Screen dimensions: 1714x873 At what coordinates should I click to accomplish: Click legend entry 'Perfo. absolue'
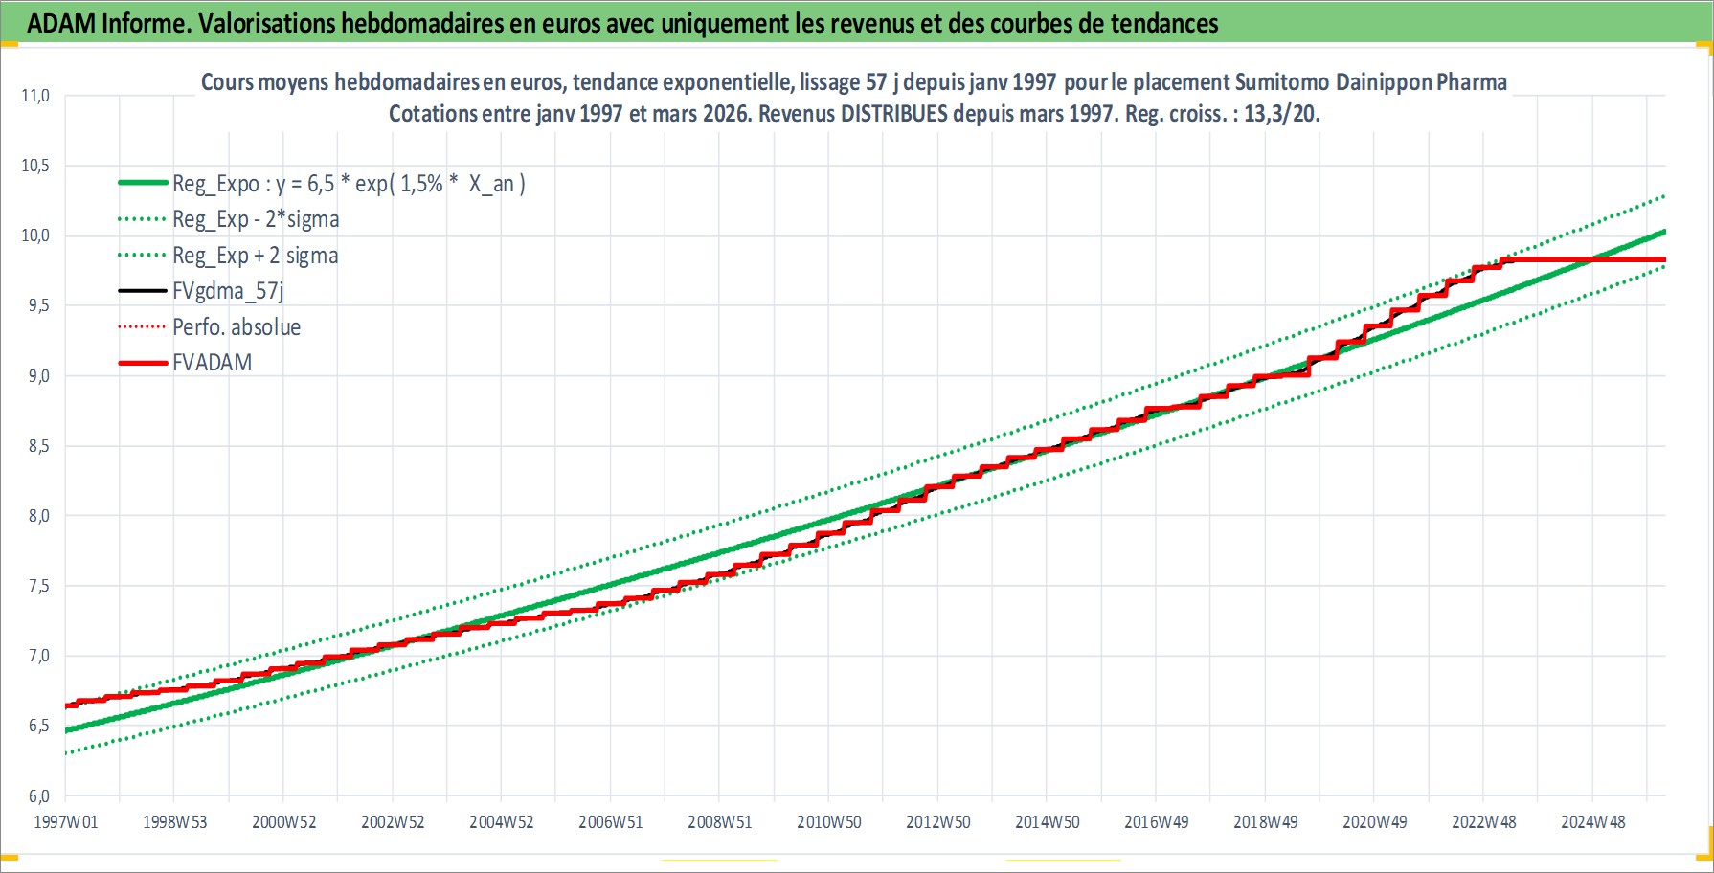237,327
